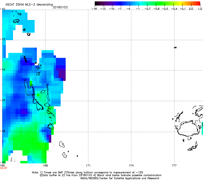Click the -0.5 color scale label

pyautogui.click(x=165, y=9)
